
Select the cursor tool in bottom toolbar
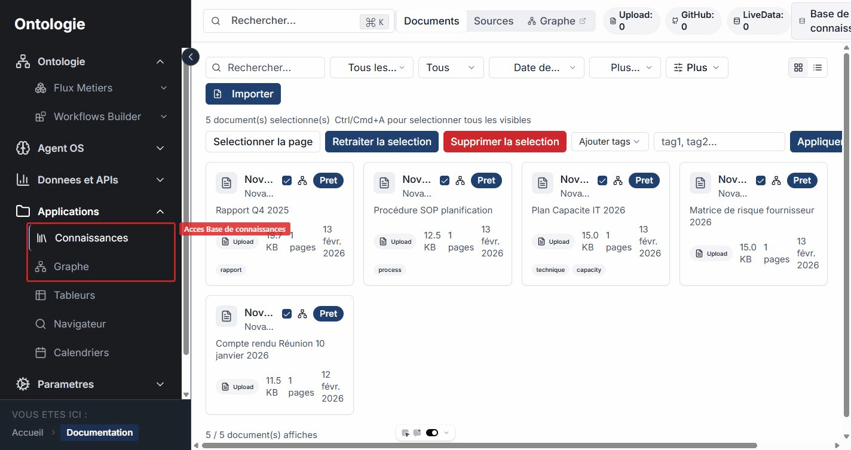[x=406, y=432]
